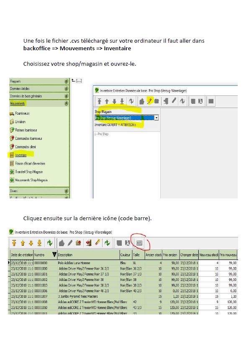This screenshot has height=350, width=244.
Task: Click the green refresh icon next to navigation arrows
Action: [x=49, y=243]
